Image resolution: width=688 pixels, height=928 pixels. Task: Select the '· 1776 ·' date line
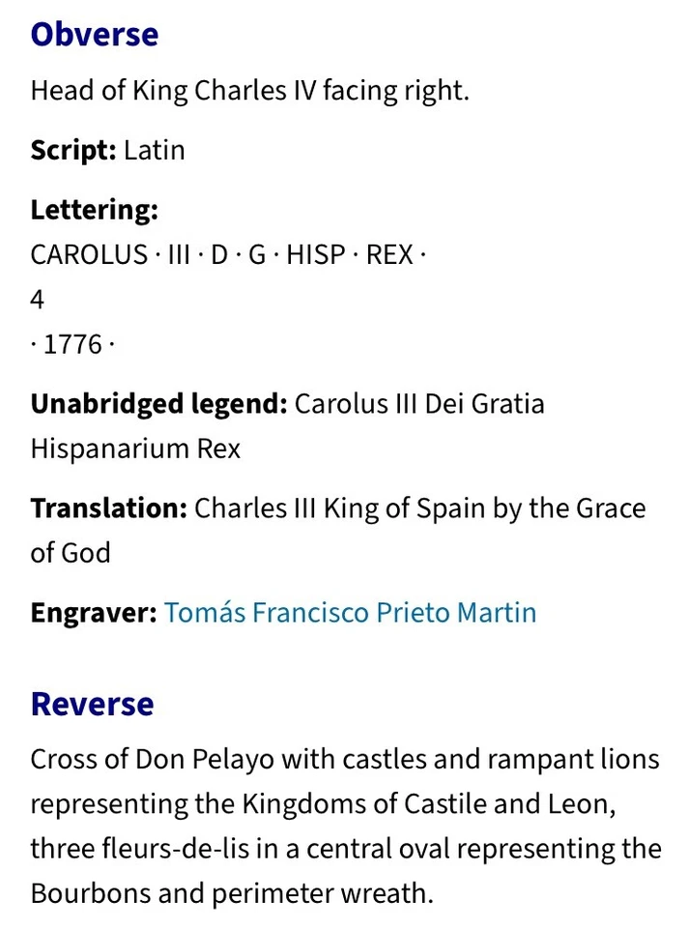tap(72, 344)
